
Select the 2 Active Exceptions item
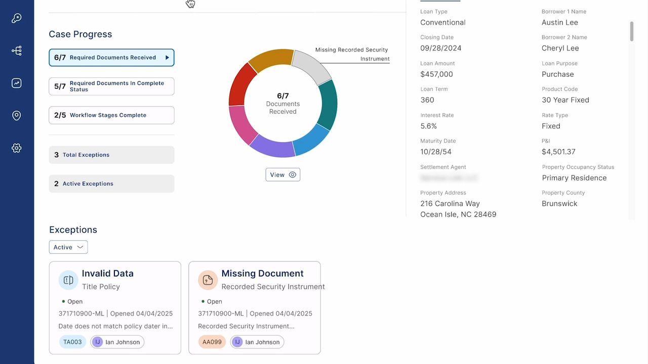tap(111, 184)
